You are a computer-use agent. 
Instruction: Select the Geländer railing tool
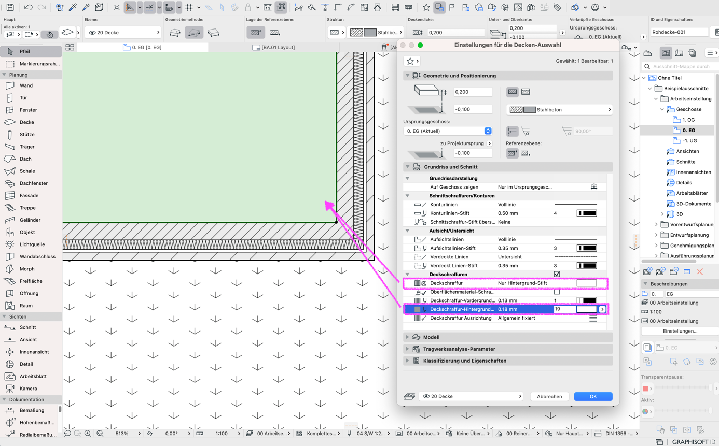point(31,220)
